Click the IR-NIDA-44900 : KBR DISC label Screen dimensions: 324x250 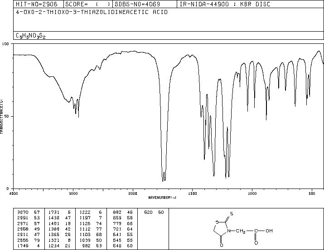pyautogui.click(x=225, y=4)
